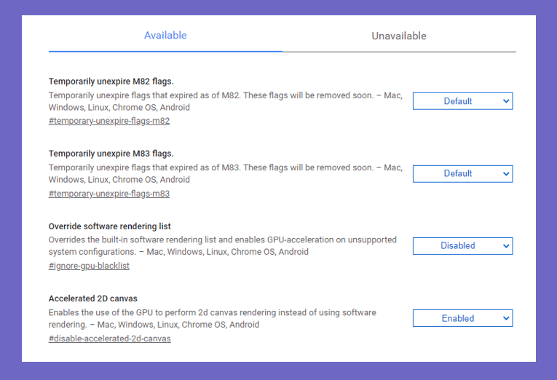Follow the #temporary-unexpire-flags-m82 link
This screenshot has height=380, width=557.
coord(109,121)
